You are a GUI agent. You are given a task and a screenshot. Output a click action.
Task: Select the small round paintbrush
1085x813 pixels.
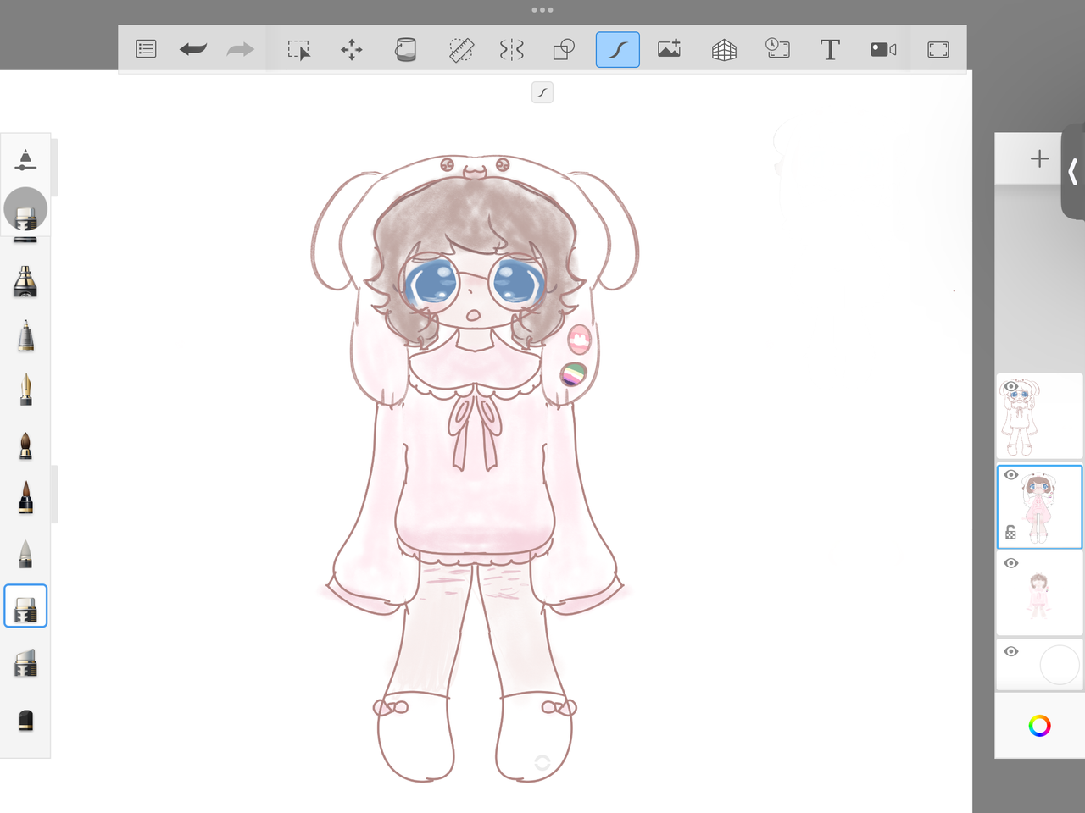25,445
